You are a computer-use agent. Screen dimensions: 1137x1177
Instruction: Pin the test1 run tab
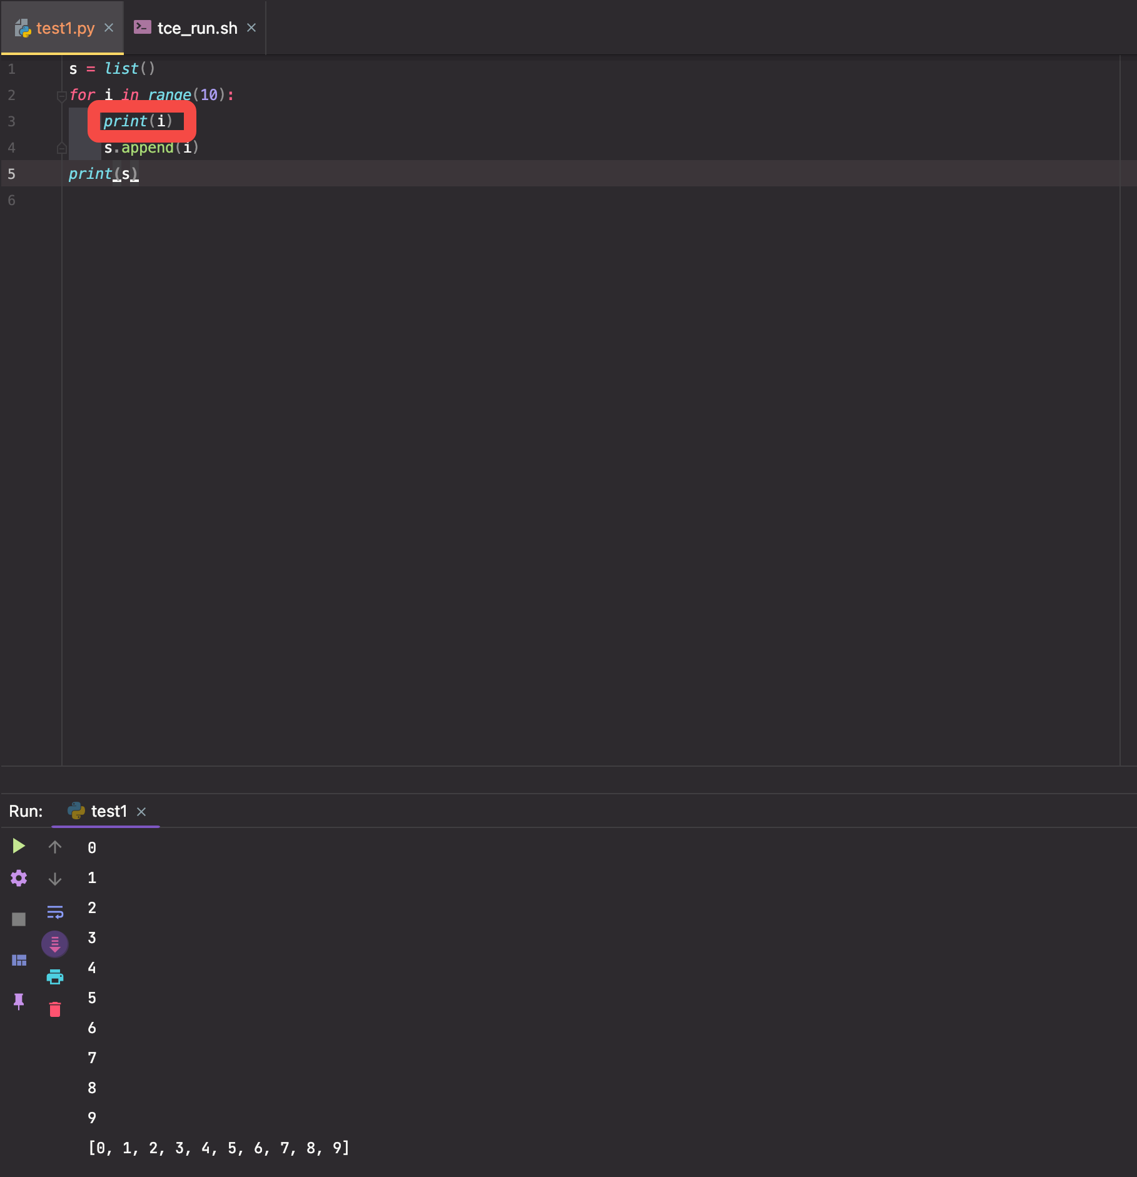19,1001
